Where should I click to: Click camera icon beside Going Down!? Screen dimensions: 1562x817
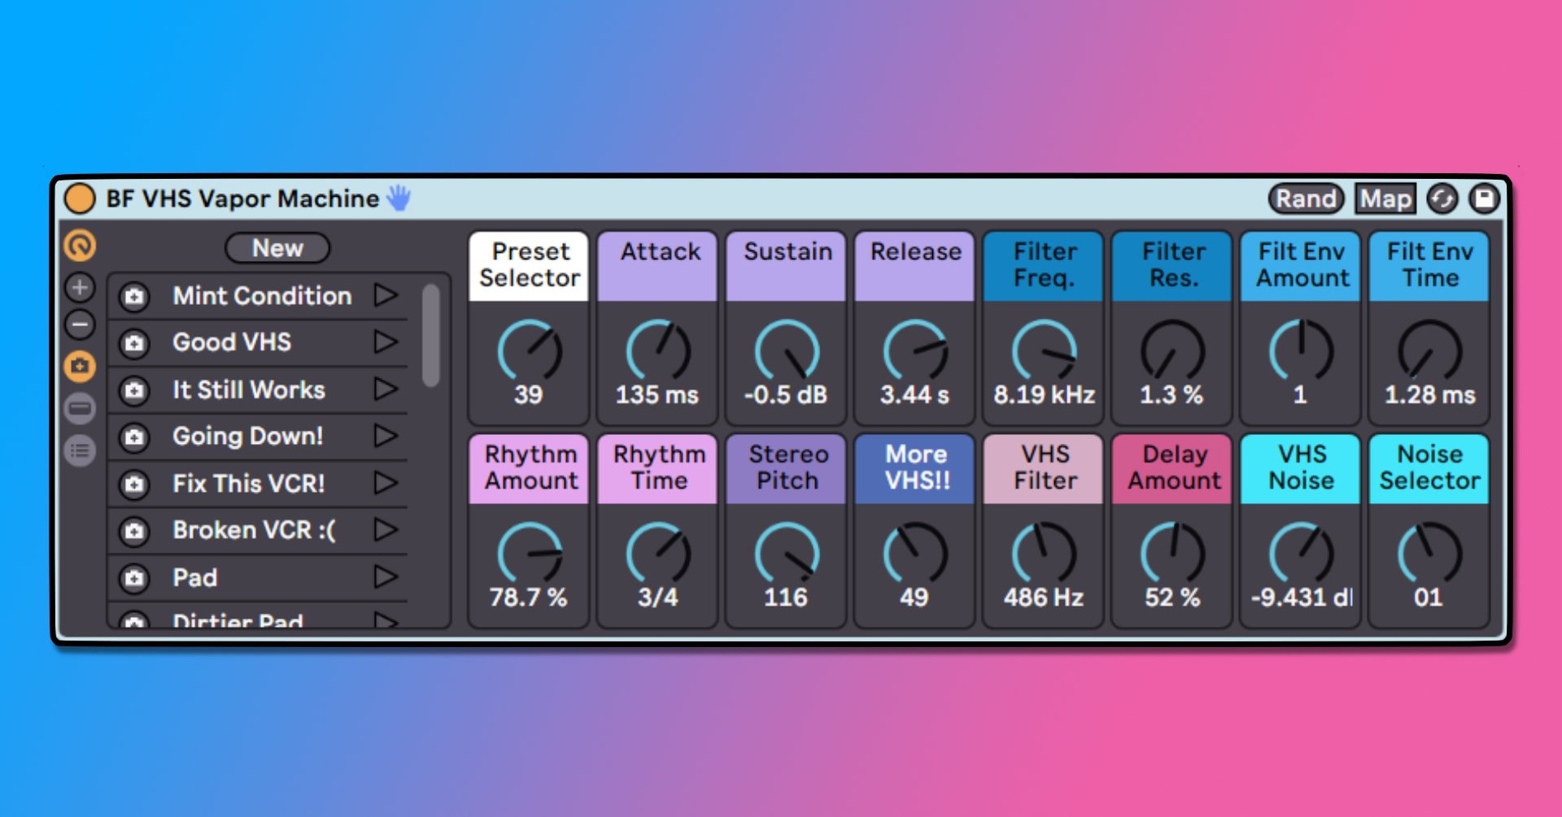tap(134, 438)
